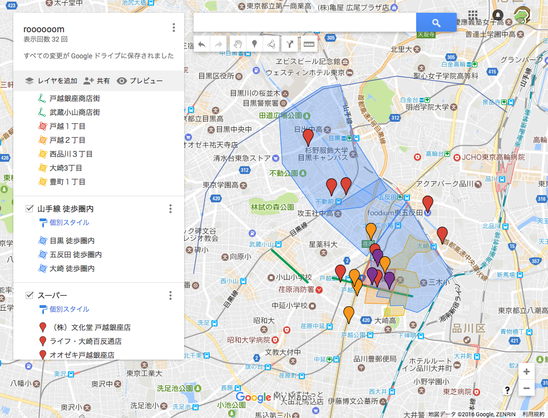Zoom out with the minus button

pos(526,388)
